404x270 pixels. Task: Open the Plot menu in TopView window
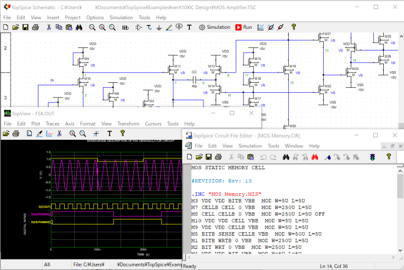click(35, 124)
